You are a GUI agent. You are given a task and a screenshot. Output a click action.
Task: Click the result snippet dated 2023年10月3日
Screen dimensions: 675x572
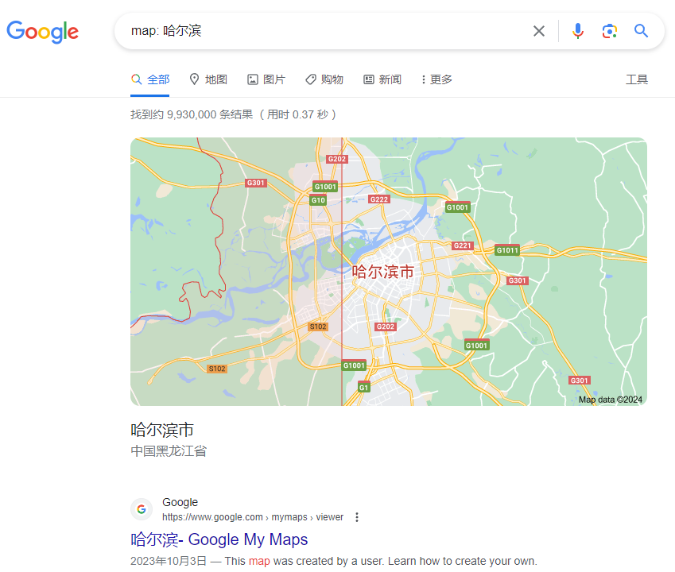(334, 561)
